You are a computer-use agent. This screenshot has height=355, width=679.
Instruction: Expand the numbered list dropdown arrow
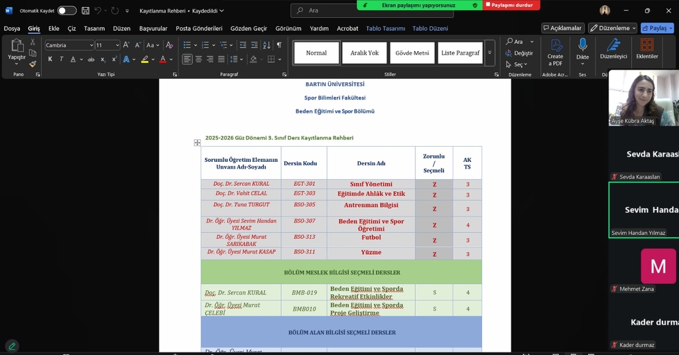(214, 45)
